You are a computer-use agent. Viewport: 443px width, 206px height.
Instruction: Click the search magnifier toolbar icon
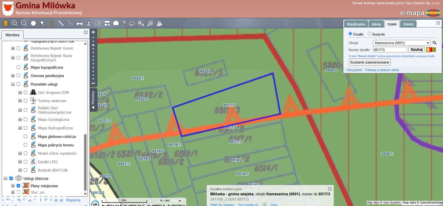point(150,23)
